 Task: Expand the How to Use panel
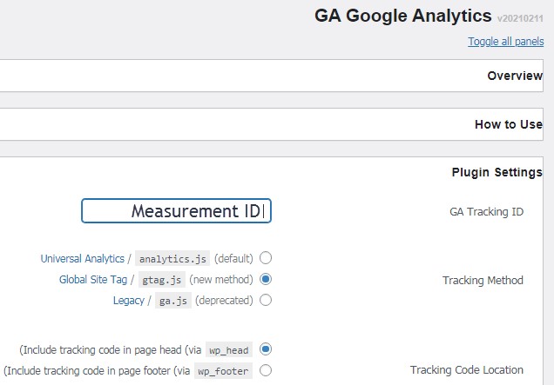(509, 124)
